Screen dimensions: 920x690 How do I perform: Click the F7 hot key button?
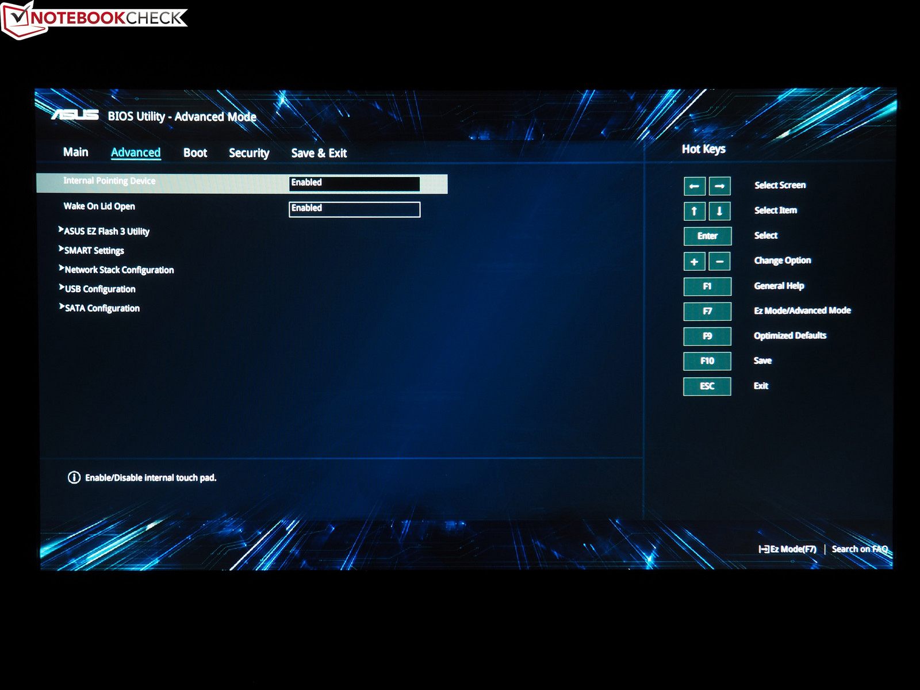pyautogui.click(x=707, y=312)
